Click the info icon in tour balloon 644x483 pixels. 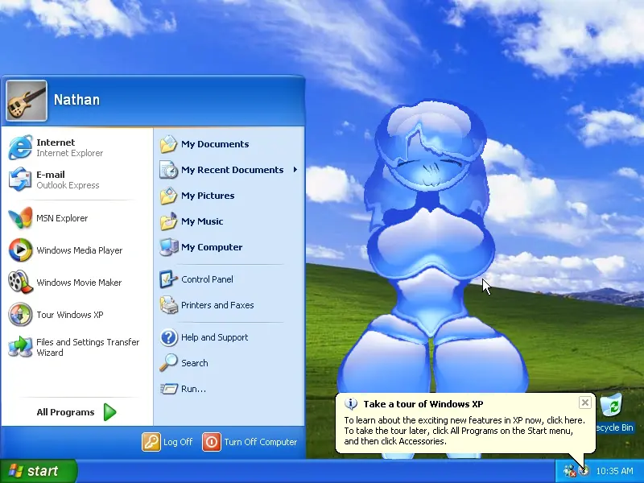pos(350,404)
